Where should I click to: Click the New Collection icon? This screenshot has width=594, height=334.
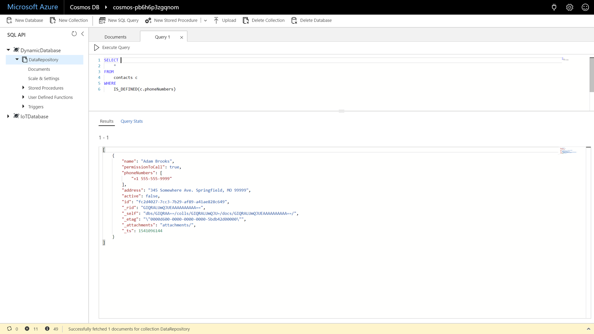[53, 20]
